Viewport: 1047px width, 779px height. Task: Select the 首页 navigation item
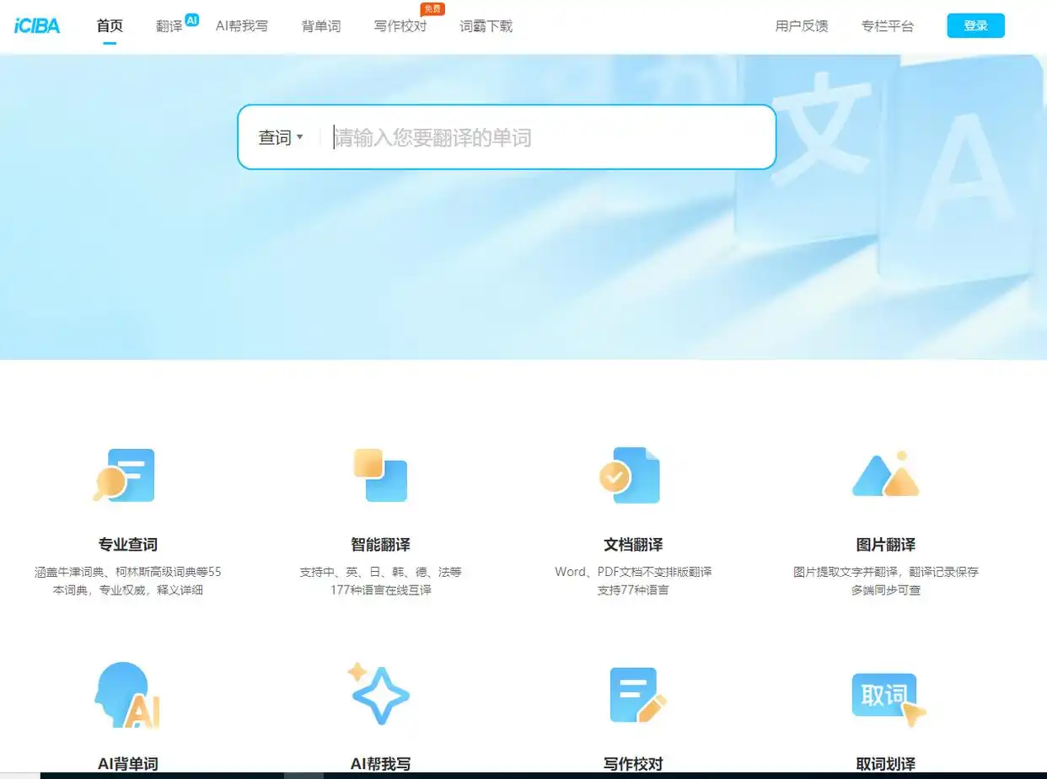click(x=109, y=25)
